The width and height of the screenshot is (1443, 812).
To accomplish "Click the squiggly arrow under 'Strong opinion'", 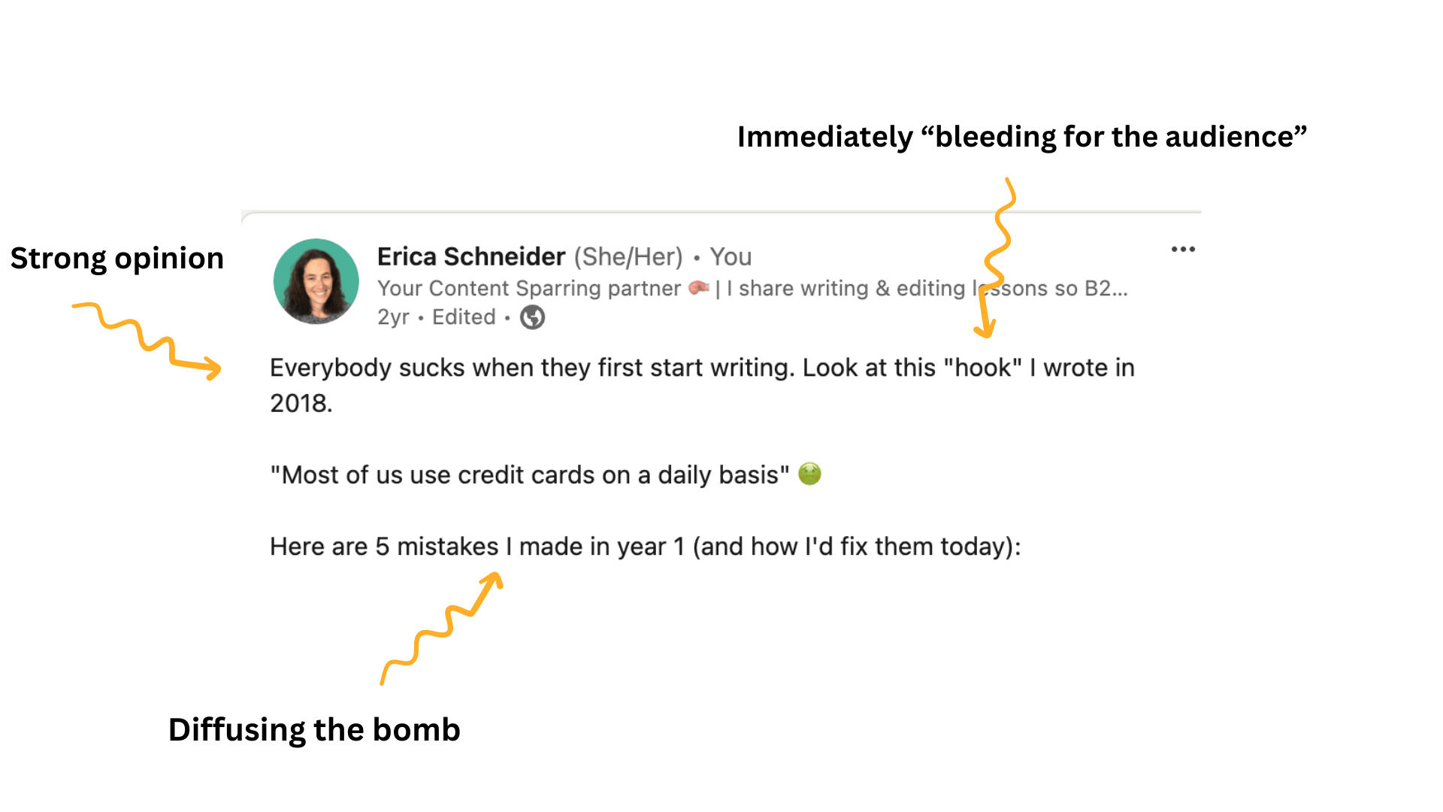I will point(147,341).
